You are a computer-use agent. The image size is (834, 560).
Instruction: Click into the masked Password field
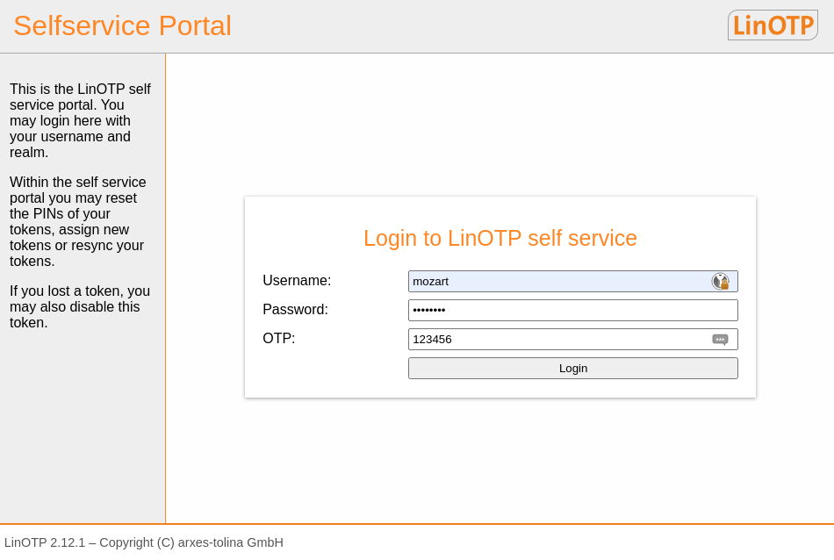(572, 311)
